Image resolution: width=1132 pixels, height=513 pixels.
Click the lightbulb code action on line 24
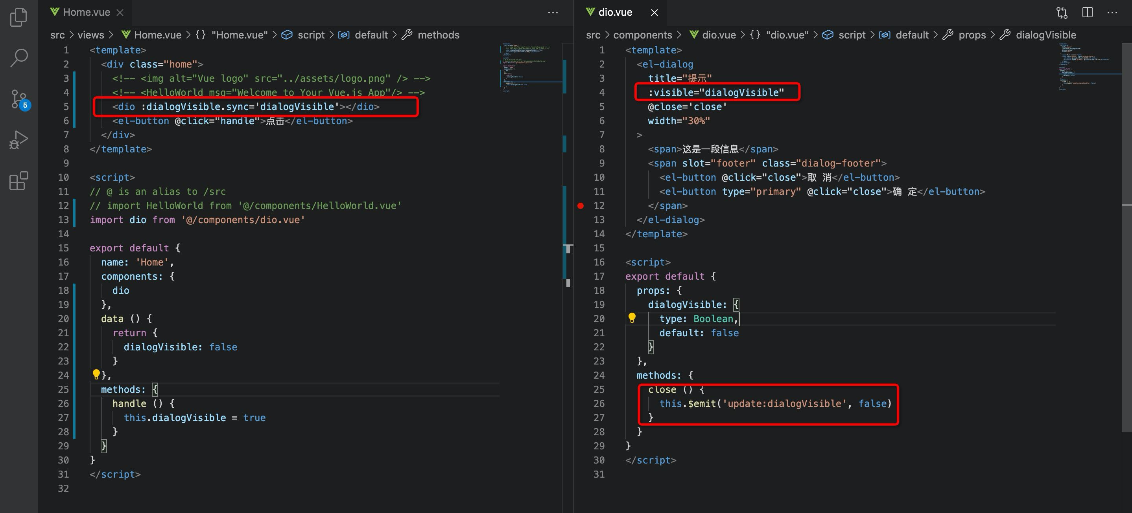coord(97,374)
